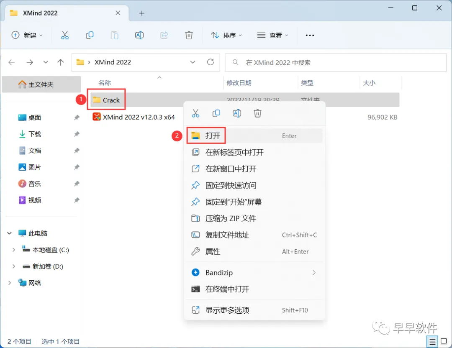Expand the 网络 network node
This screenshot has width=452, height=348.
[x=10, y=283]
